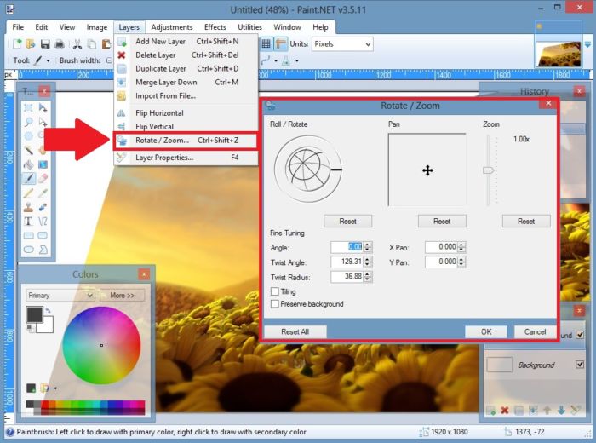
Task: Click the Reset All button
Action: pos(295,332)
